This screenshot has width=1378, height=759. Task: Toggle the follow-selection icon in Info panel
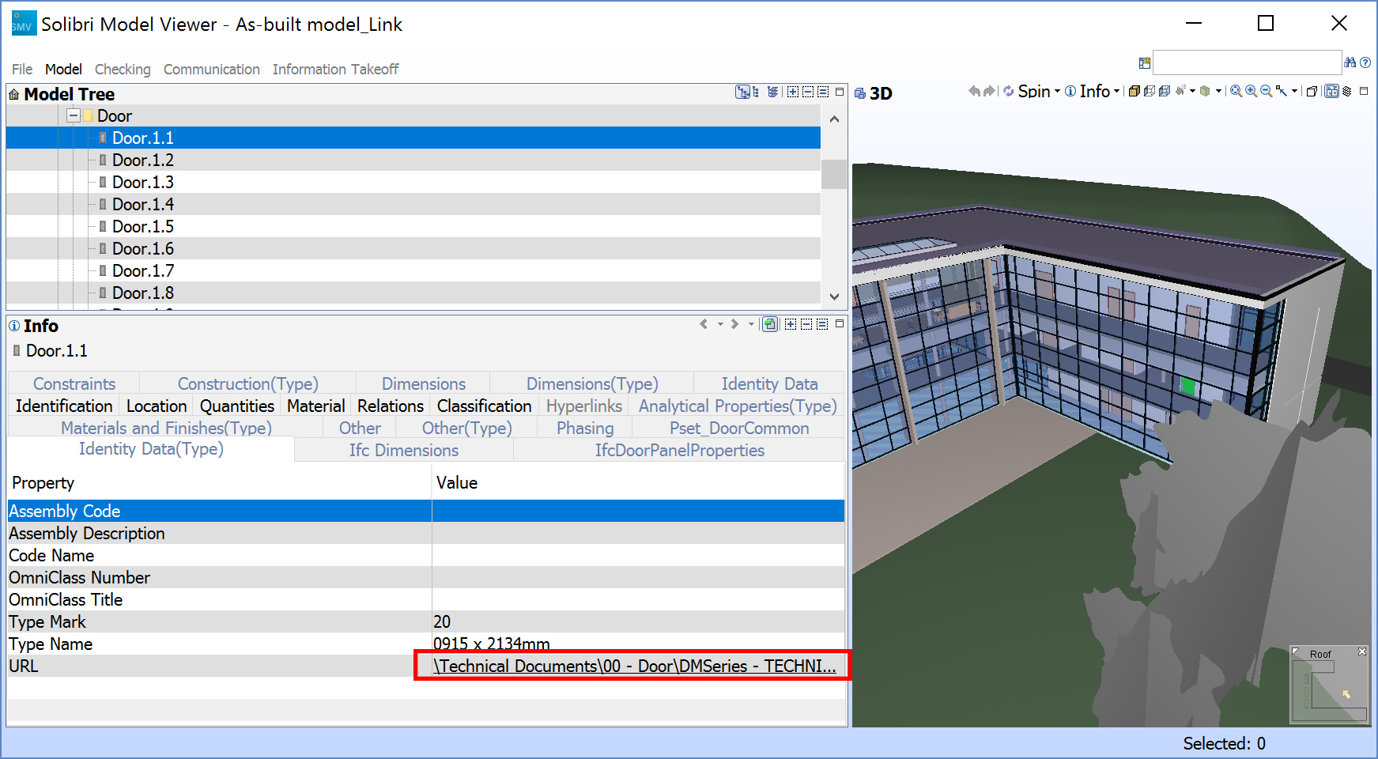click(x=770, y=324)
